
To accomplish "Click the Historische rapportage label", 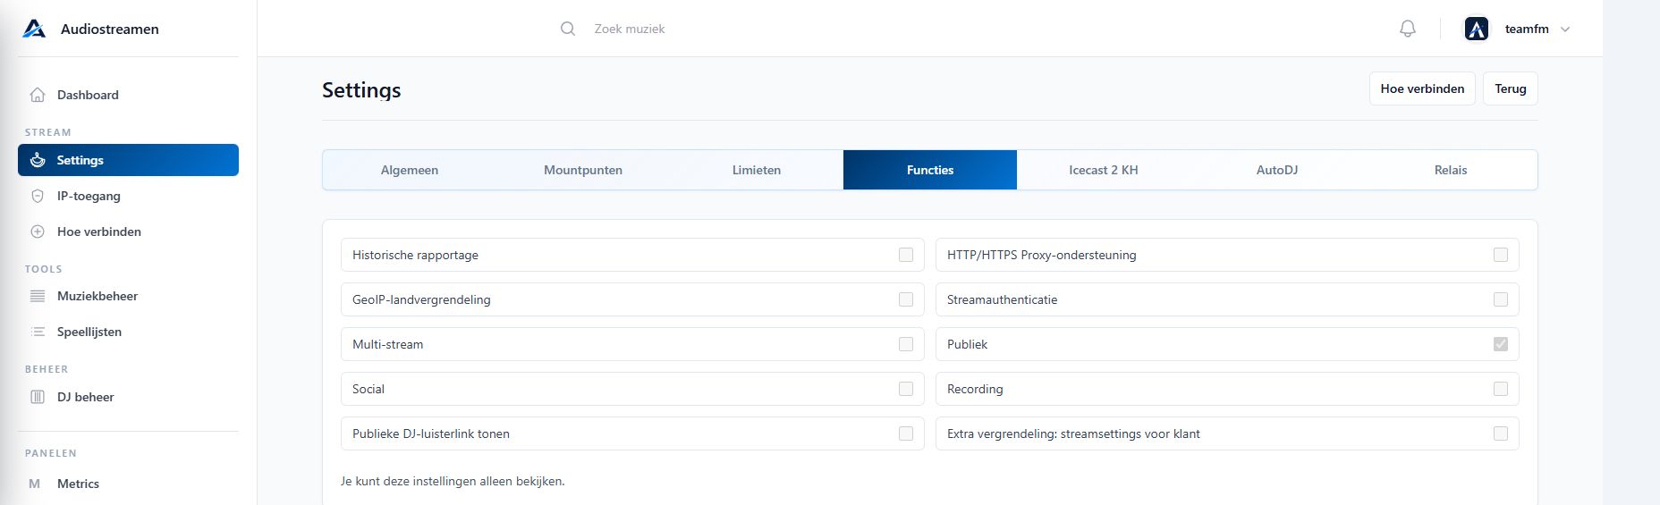I will [x=415, y=255].
